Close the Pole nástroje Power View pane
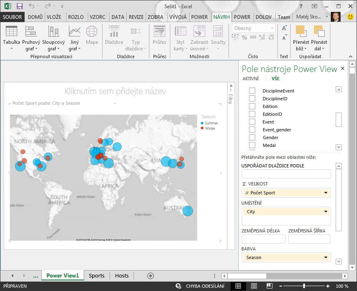The height and width of the screenshot is (291, 357). point(342,68)
